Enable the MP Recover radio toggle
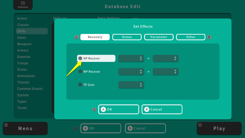The width and height of the screenshot is (245, 138). pyautogui.click(x=80, y=71)
